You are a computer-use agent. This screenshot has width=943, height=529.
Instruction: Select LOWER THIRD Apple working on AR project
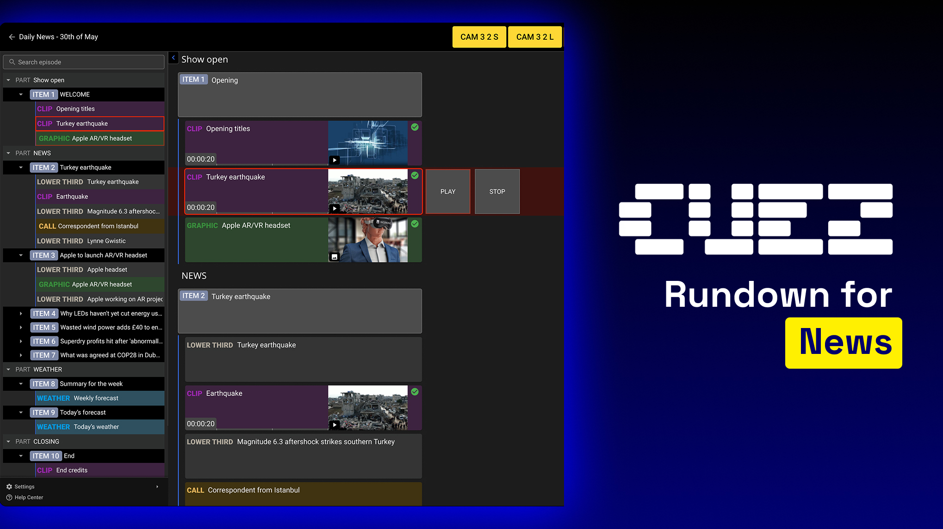point(100,299)
